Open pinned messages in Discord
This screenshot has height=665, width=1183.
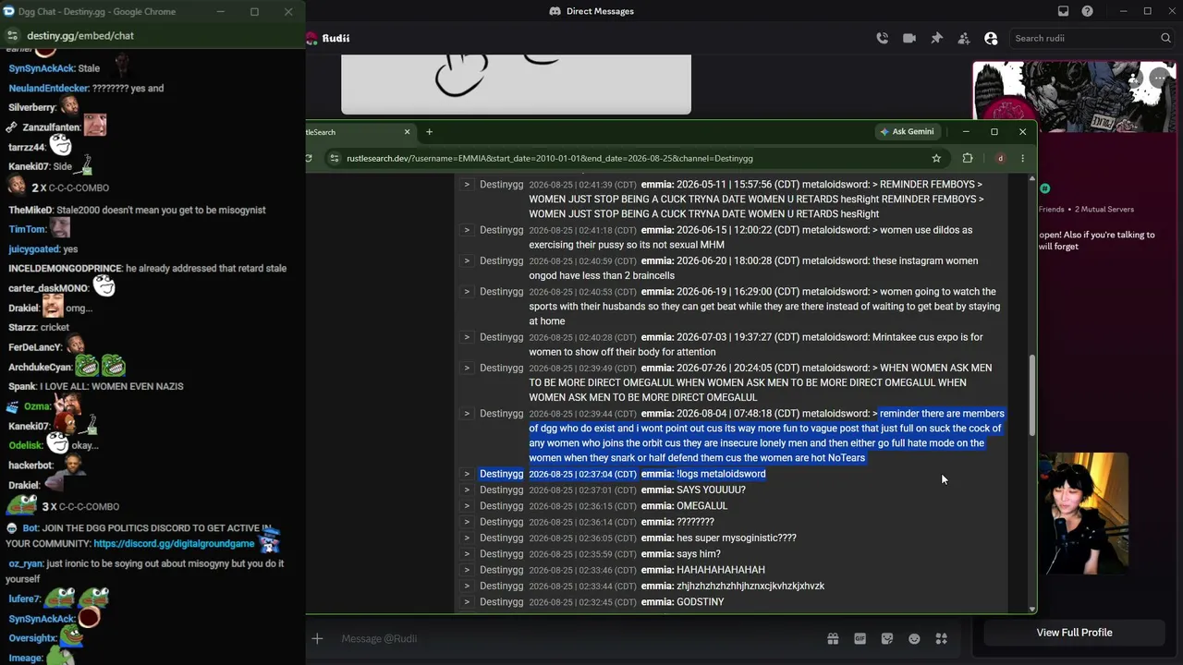936,38
